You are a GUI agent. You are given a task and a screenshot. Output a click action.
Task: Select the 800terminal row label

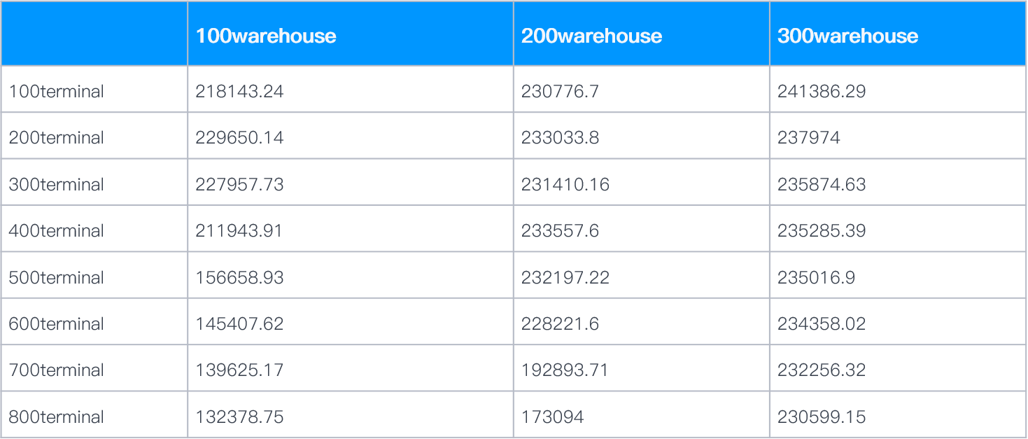56,417
